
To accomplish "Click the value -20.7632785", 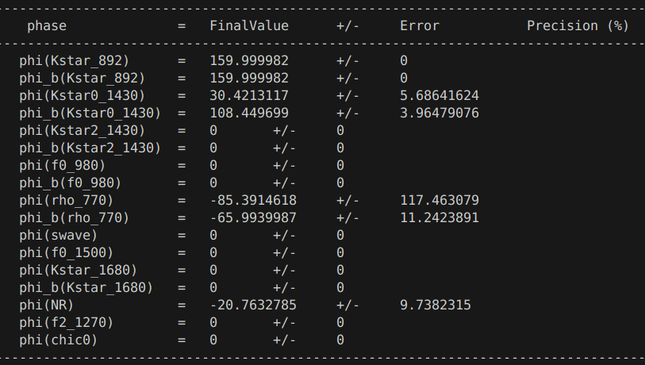I will 253,305.
